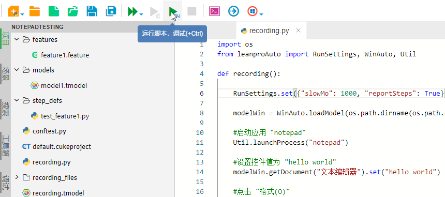The width and height of the screenshot is (445, 197).
Task: Select the recording_files folder
Action: pos(55,178)
